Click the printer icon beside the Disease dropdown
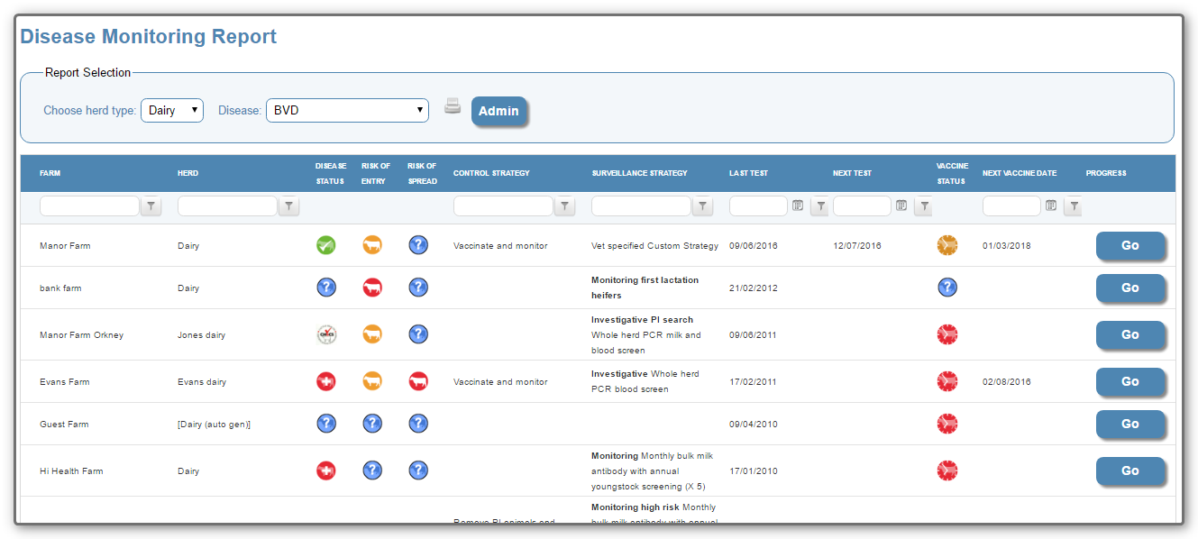The image size is (1198, 539). pyautogui.click(x=453, y=106)
